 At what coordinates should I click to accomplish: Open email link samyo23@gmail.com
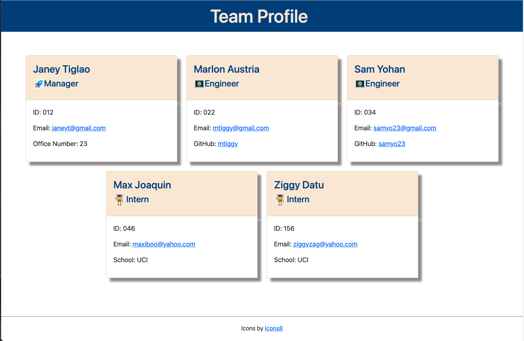point(405,128)
